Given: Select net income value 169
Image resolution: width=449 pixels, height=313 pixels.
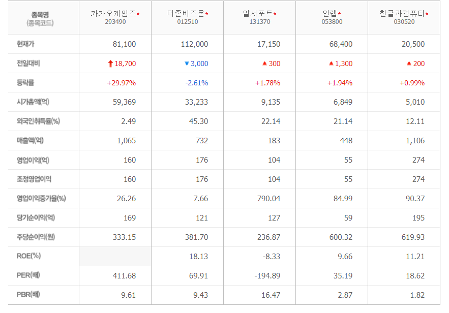Looking at the screenshot, I should 130,218.
